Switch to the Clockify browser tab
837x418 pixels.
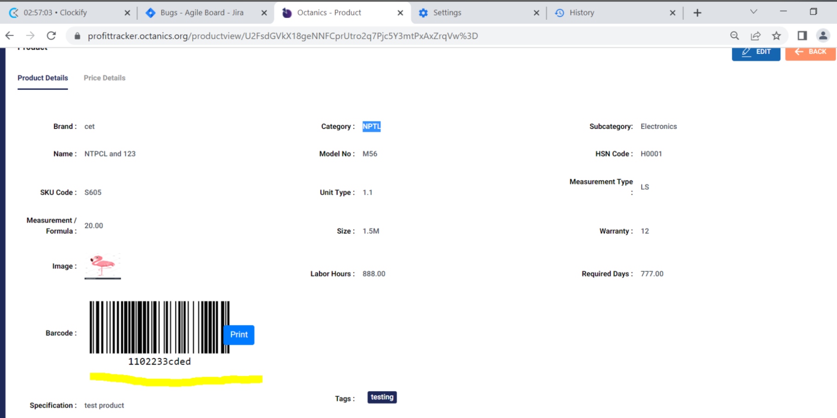point(65,13)
